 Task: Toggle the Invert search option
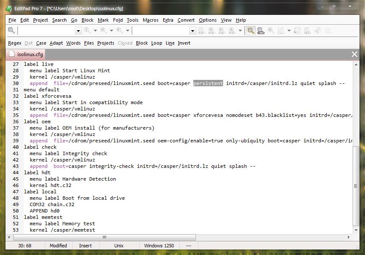click(x=184, y=43)
